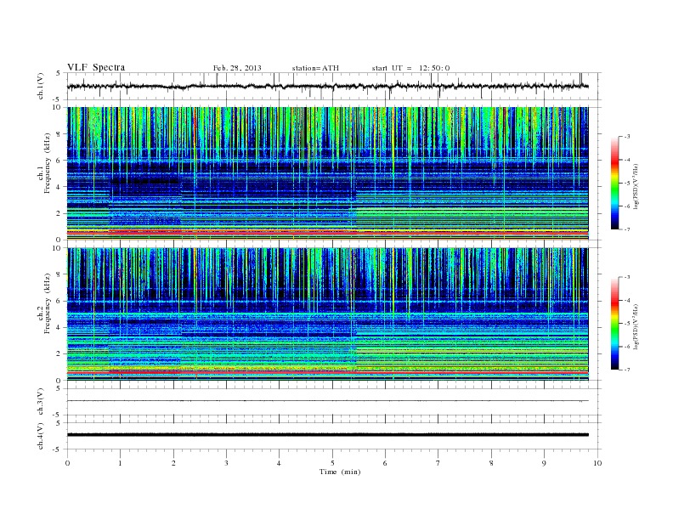The image size is (673, 520).
Task: Select the 'start UT = 12:50:0' text
Action: (x=410, y=68)
